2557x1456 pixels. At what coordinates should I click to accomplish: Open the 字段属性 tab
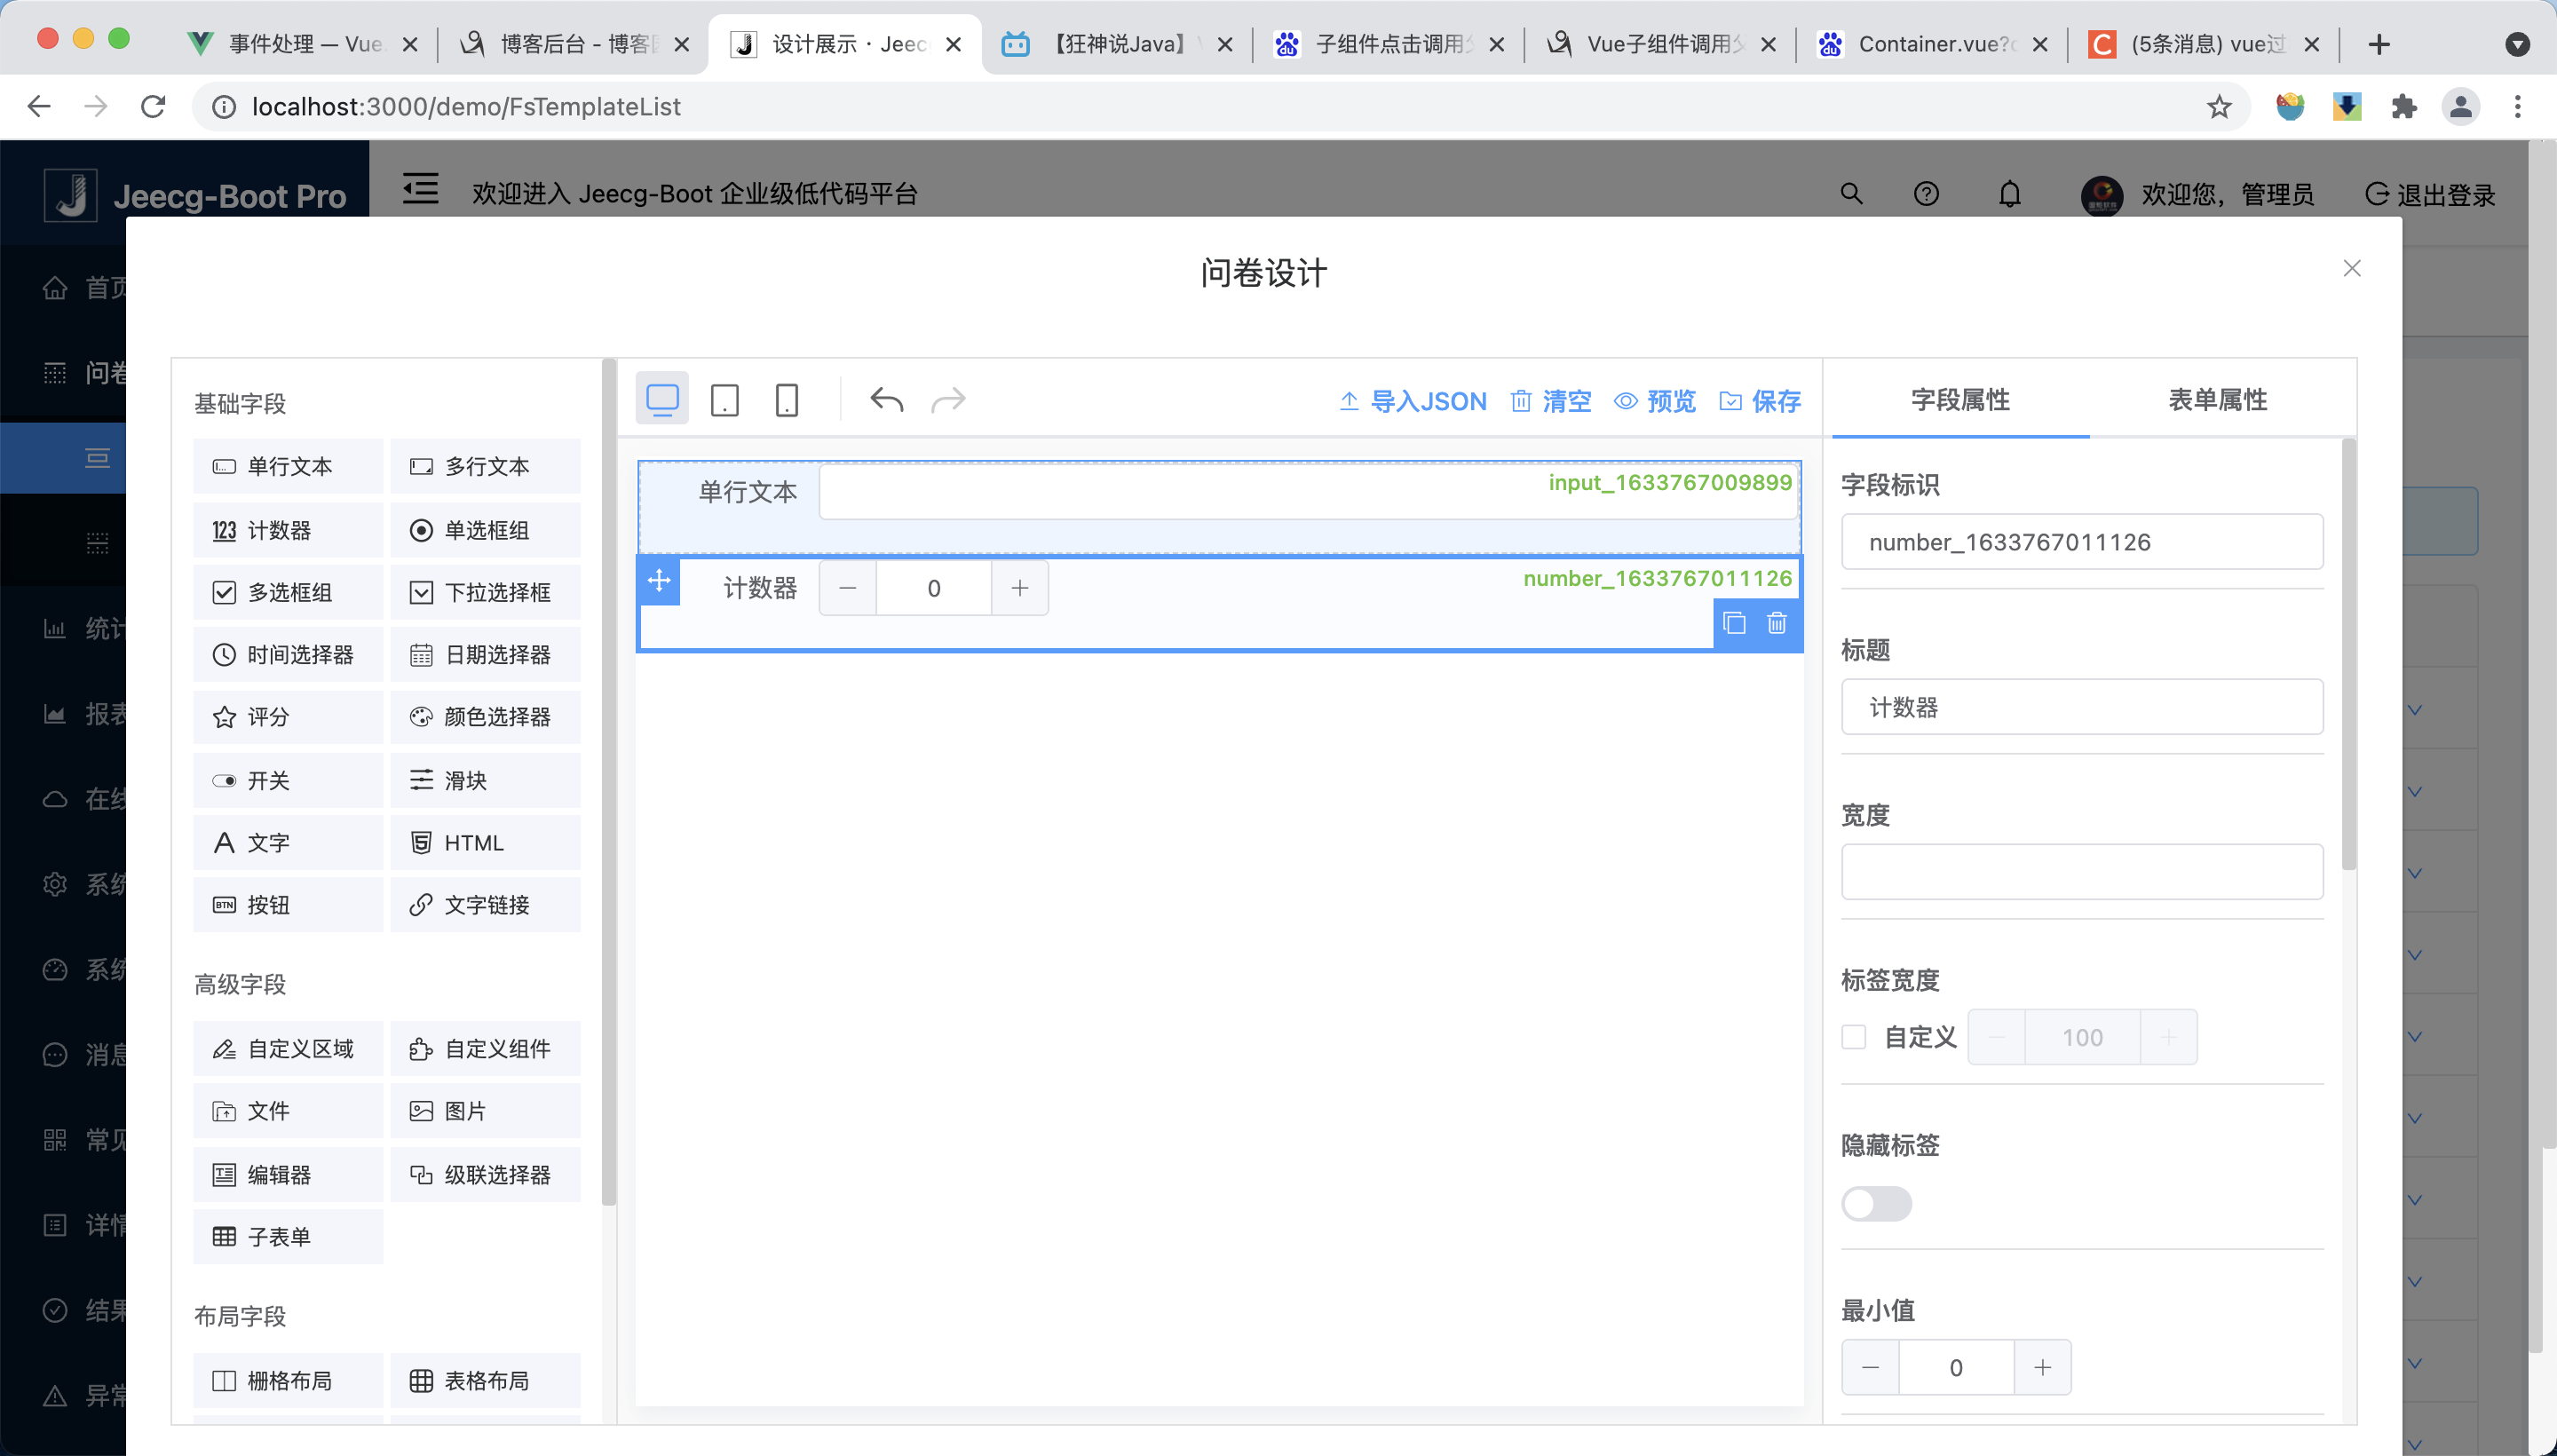pos(1960,400)
